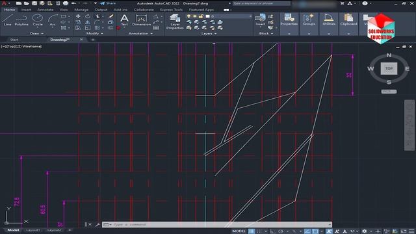The height and width of the screenshot is (234, 416).
Task: Toggle annotation objects visibility in status bar
Action: 329,231
